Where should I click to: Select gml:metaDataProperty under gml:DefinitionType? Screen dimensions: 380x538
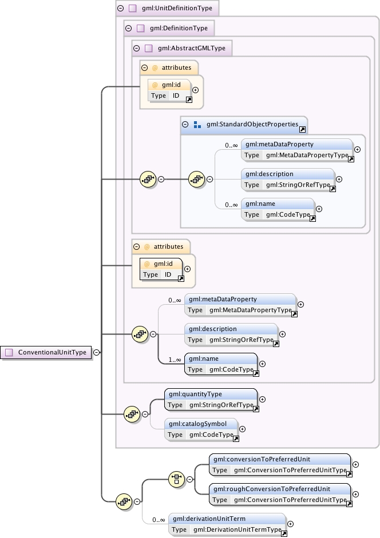(x=240, y=304)
